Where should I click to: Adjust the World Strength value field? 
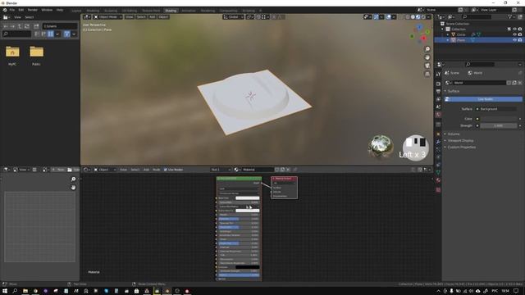[x=499, y=125]
